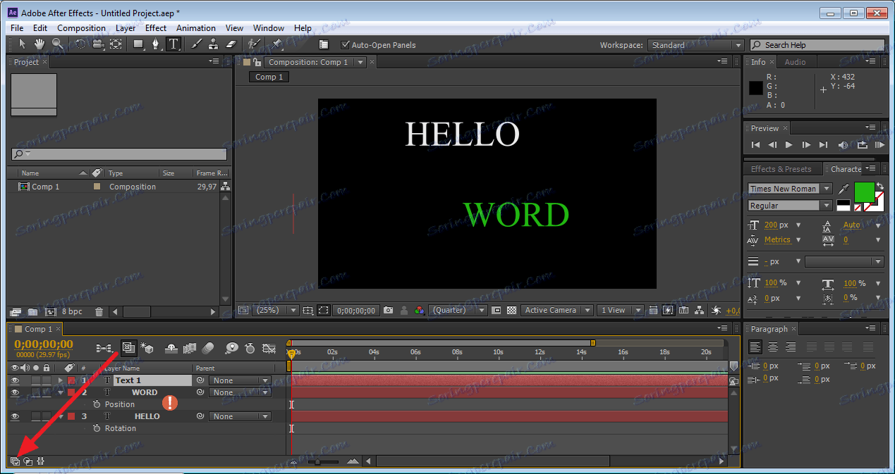Select the Hand tool
895x474 pixels.
(x=39, y=44)
